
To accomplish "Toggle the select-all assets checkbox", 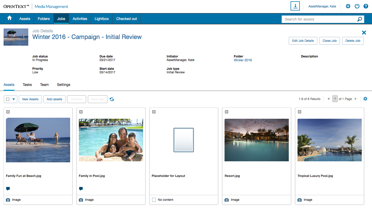I will [x=8, y=99].
